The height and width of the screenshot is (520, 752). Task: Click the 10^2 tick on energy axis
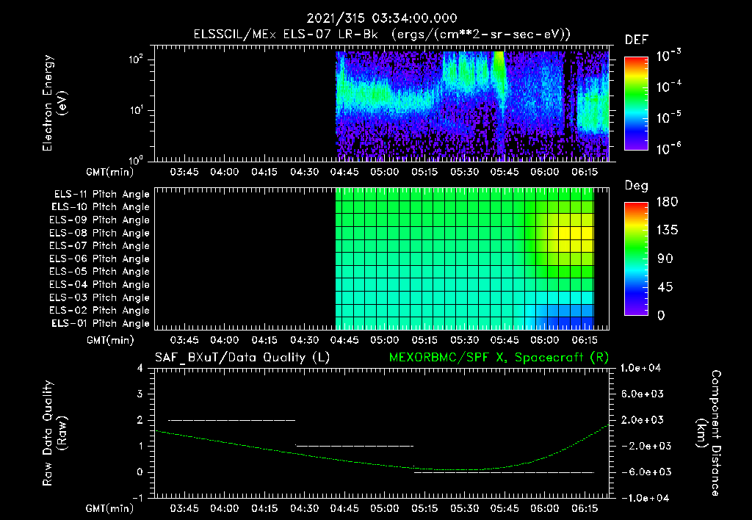click(136, 60)
